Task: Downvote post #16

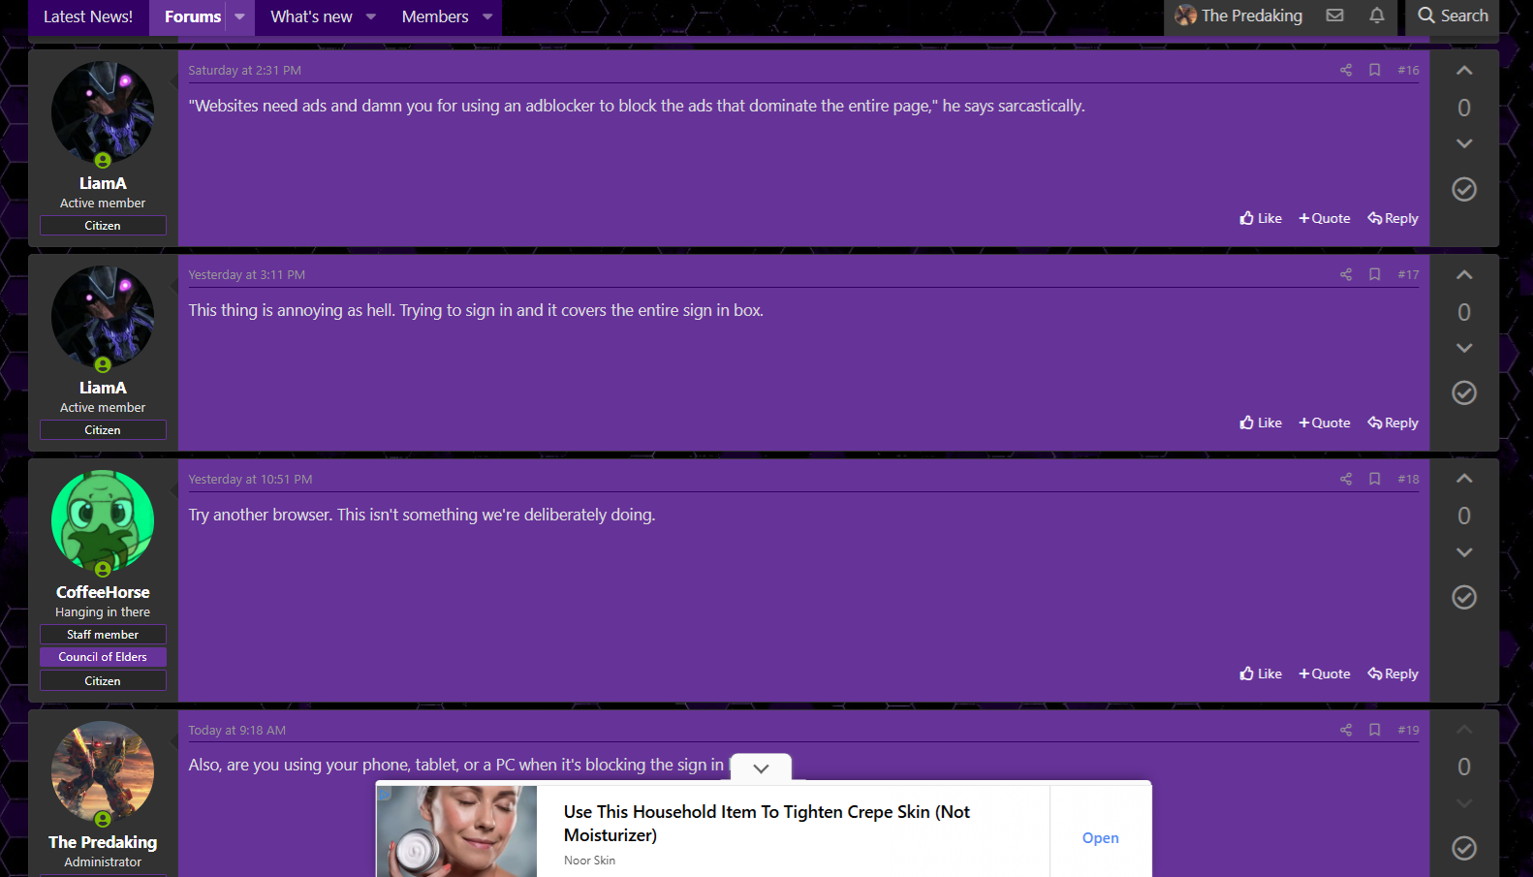Action: point(1464,143)
